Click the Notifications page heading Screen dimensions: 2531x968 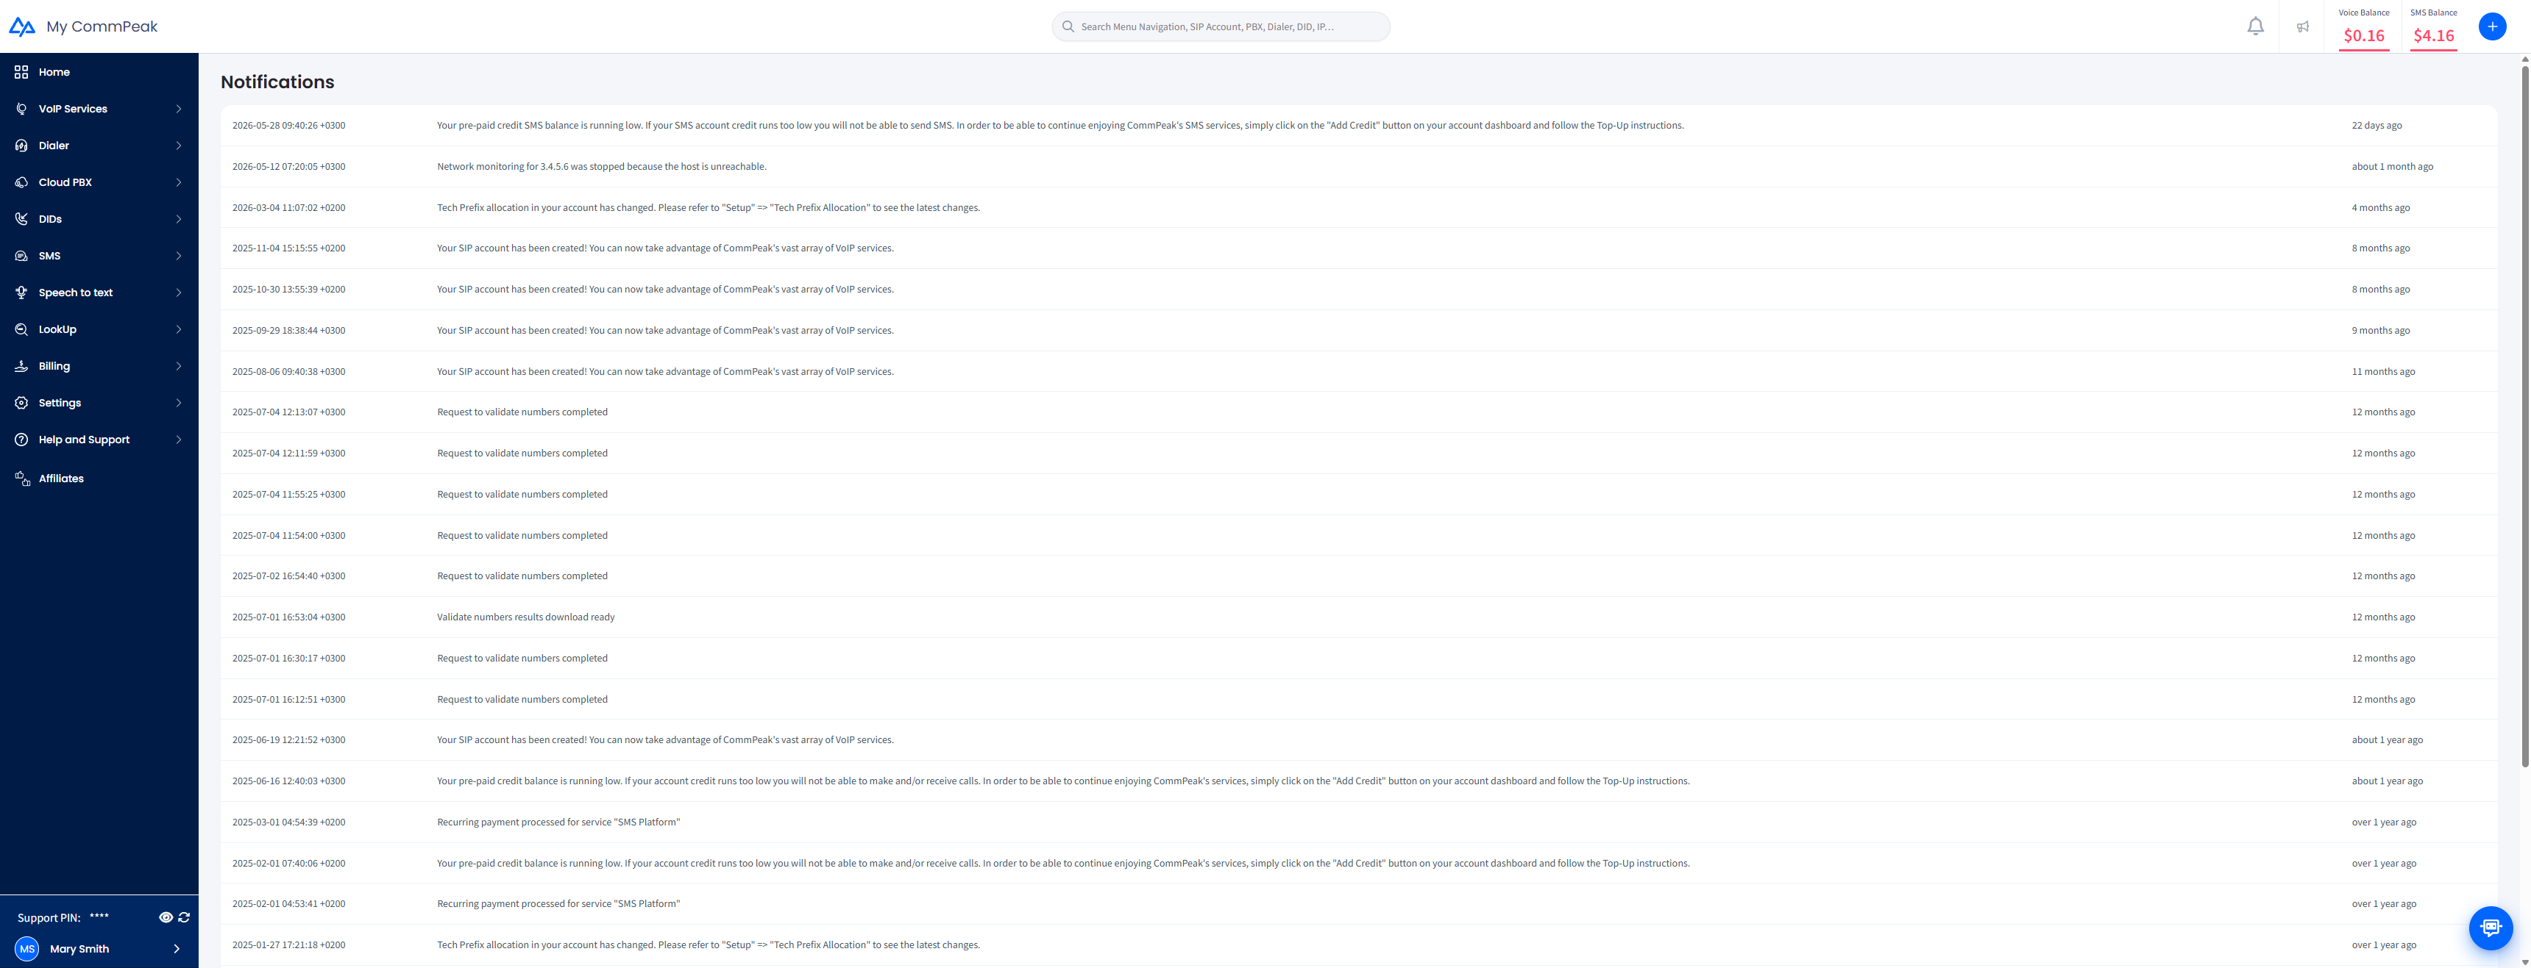click(x=277, y=82)
